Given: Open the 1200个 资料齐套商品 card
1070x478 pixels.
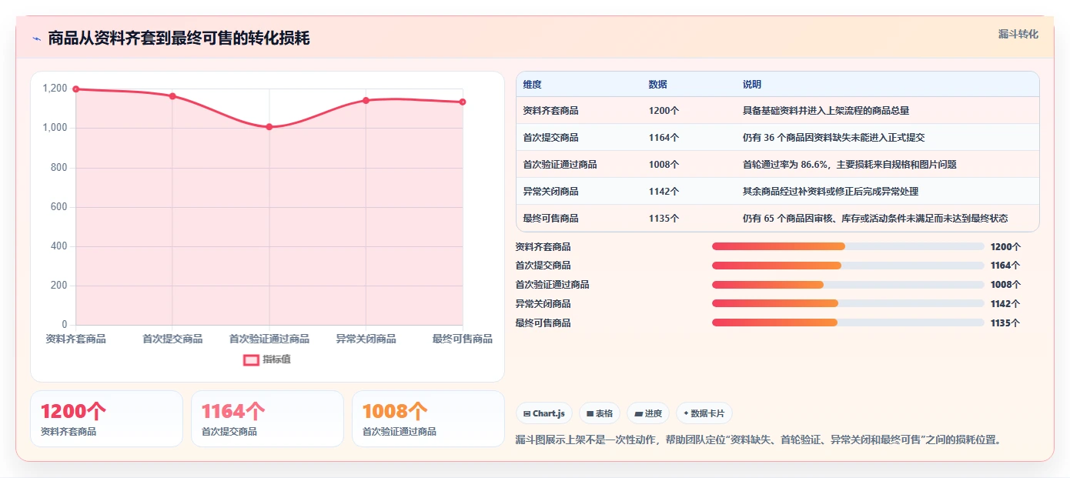Looking at the screenshot, I should click(x=106, y=419).
